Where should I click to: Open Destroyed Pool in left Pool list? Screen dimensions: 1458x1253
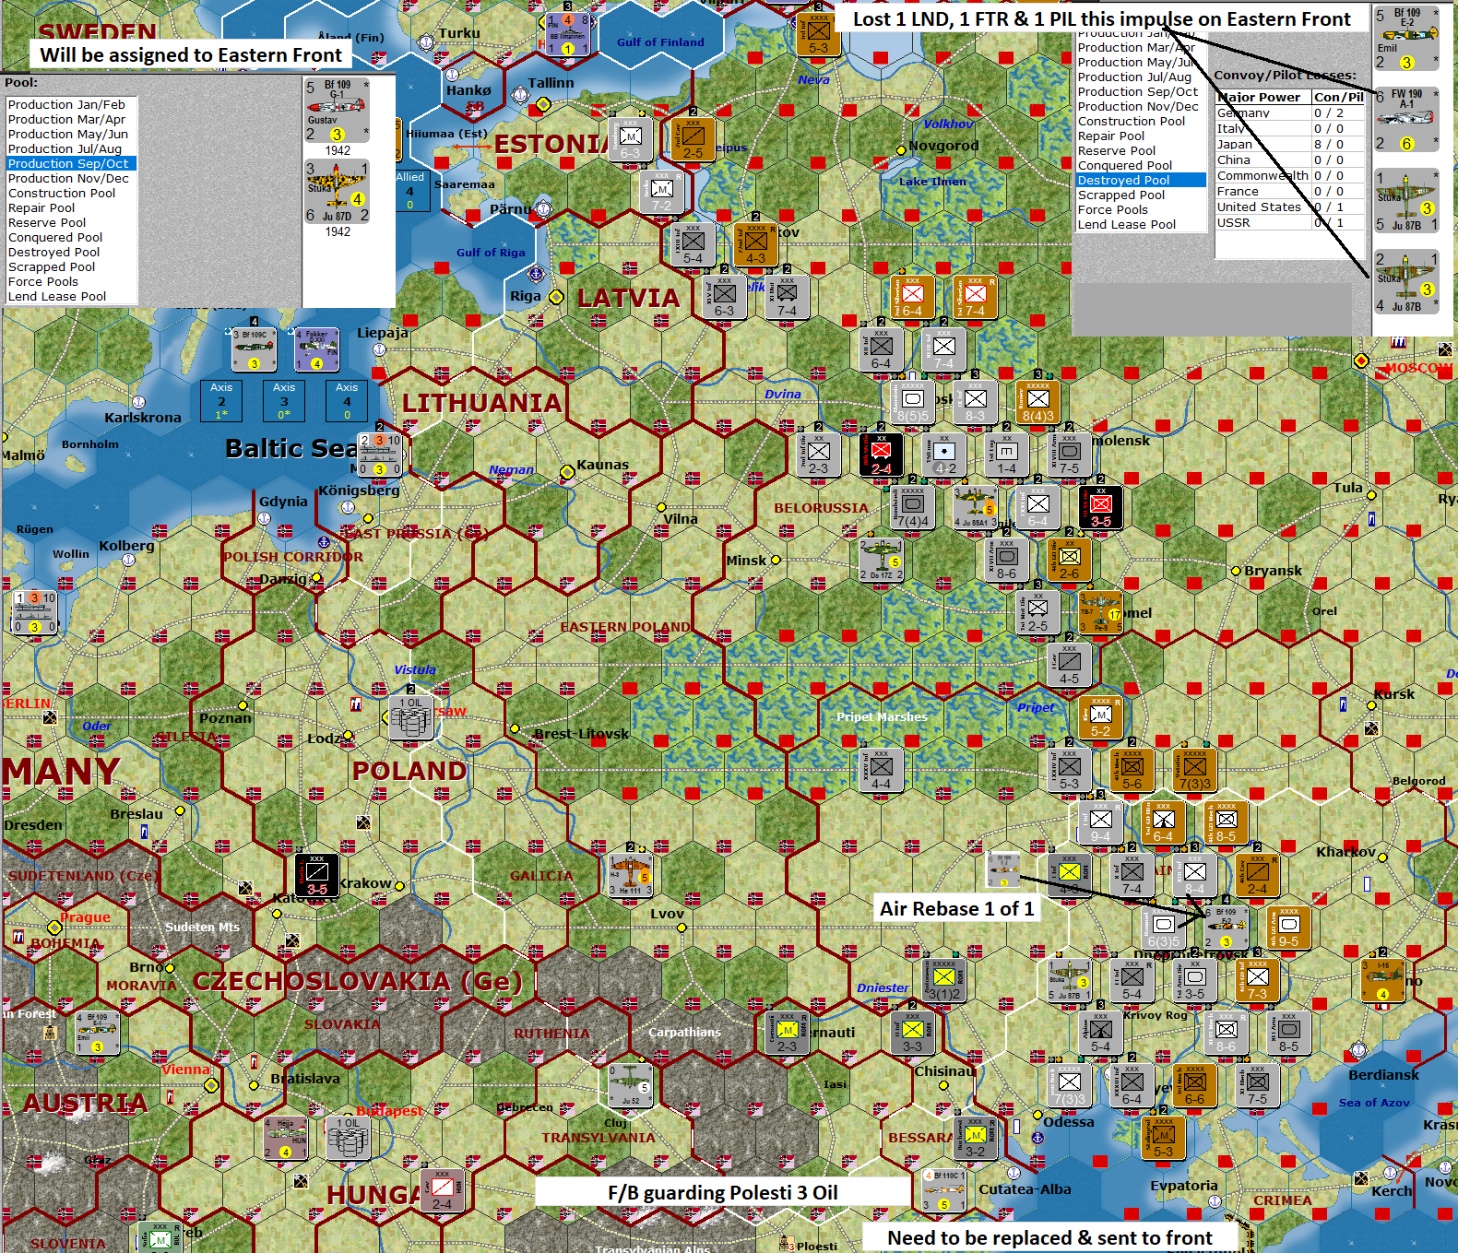click(x=71, y=252)
